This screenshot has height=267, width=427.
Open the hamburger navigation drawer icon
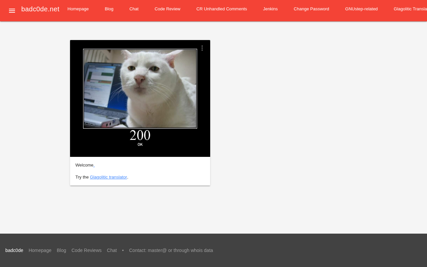[x=12, y=11]
